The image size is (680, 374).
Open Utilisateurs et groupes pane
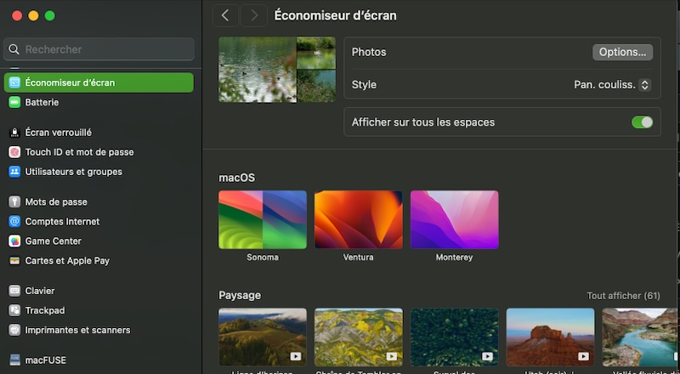(x=73, y=172)
